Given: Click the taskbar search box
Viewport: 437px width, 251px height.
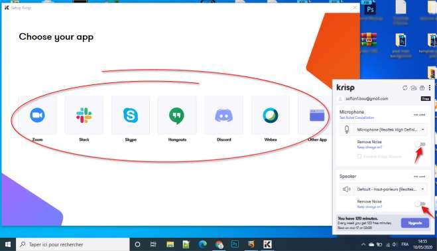Looking at the screenshot, I should coord(73,244).
